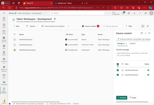Sort by the Git status column header
The image size is (154, 105).
69,34
